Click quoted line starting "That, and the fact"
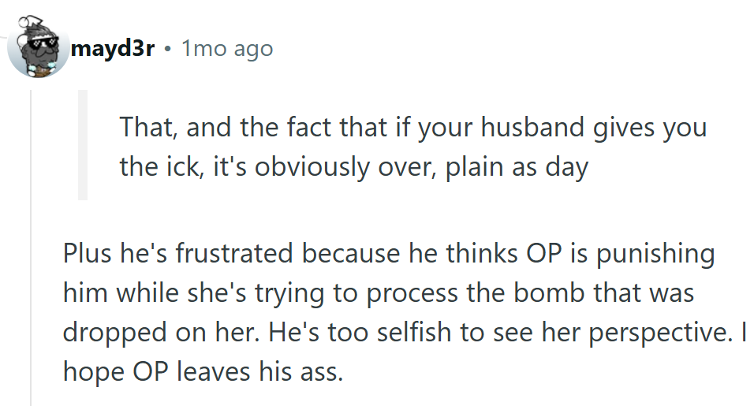The height and width of the screenshot is (406, 754). pos(412,126)
